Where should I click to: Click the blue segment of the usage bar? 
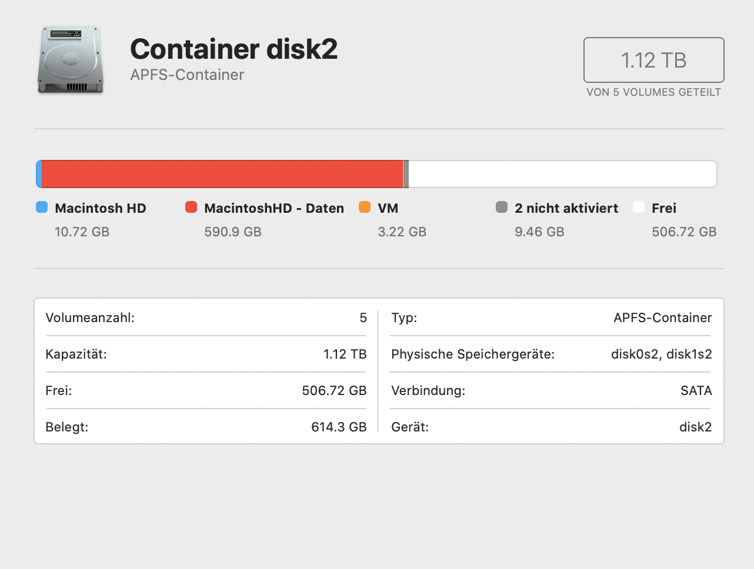(39, 174)
